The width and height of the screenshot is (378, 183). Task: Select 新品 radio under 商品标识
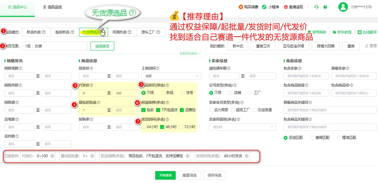click(x=163, y=93)
